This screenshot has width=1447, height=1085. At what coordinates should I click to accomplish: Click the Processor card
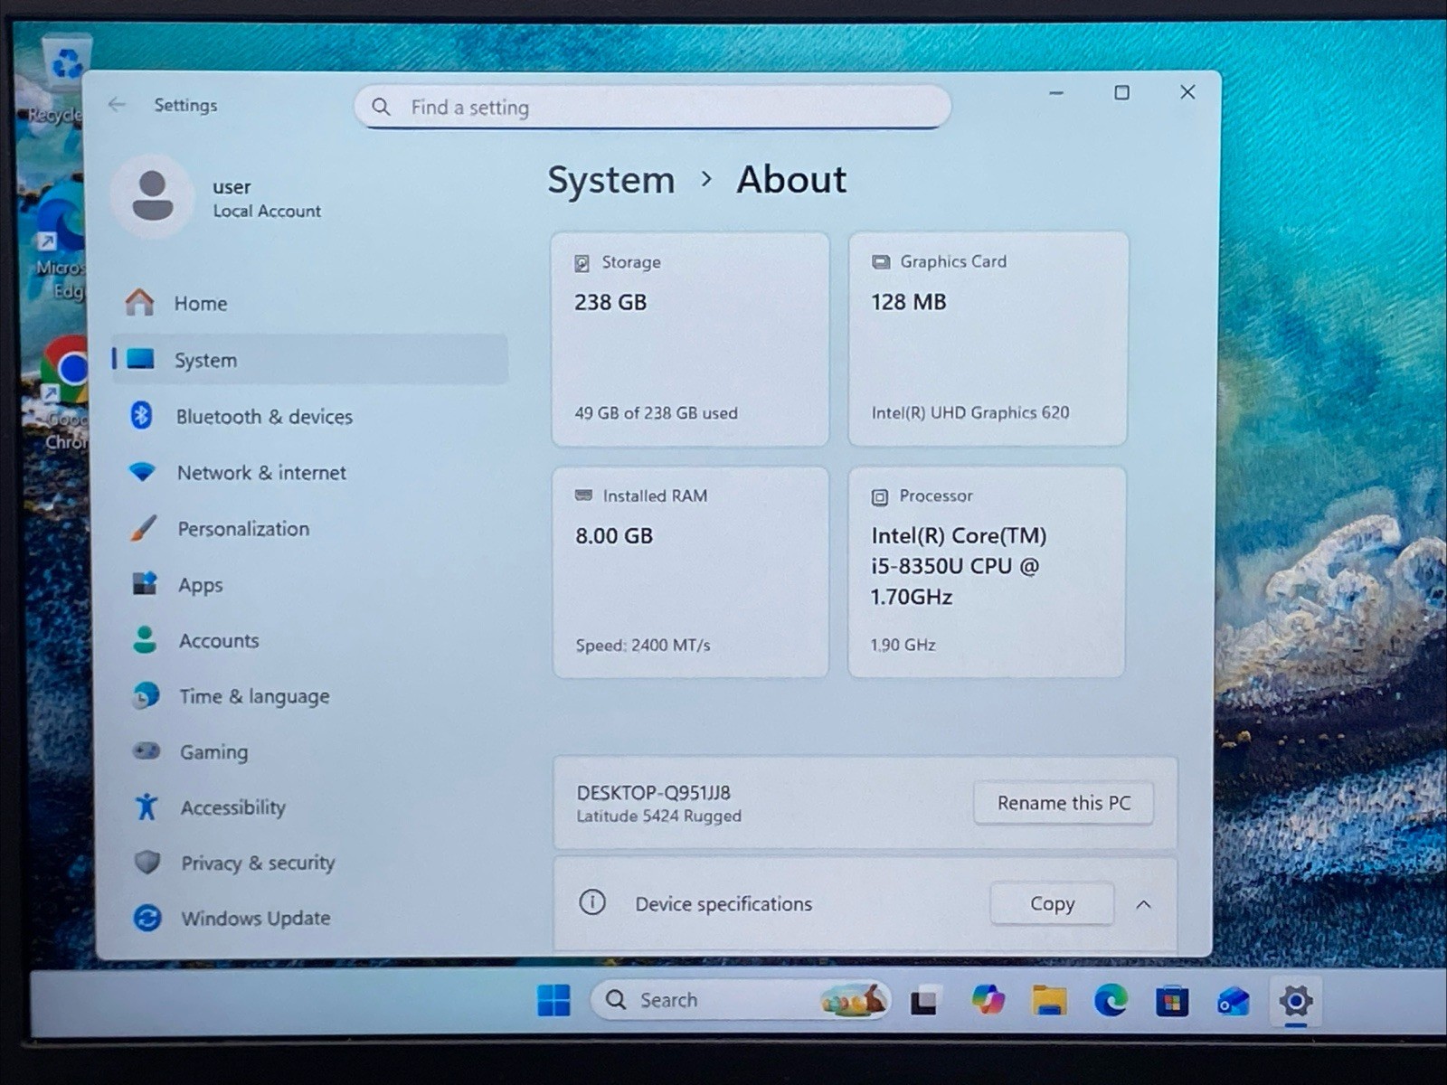click(x=987, y=571)
